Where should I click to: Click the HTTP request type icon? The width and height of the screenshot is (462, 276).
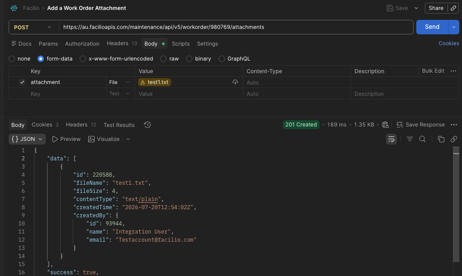tap(14, 8)
